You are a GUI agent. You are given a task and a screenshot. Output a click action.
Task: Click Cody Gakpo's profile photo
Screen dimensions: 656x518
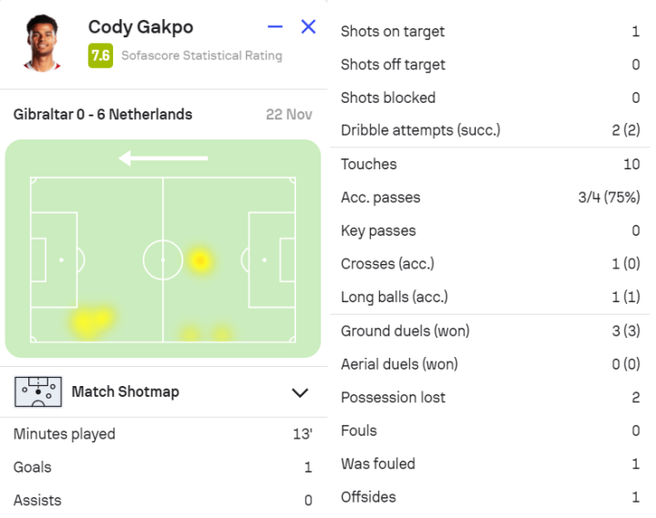point(42,43)
